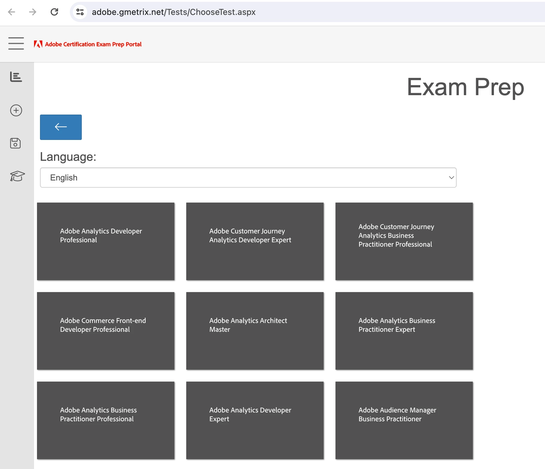
Task: Open Adobe Commerce Front-end Developer Professional tile
Action: pyautogui.click(x=106, y=331)
